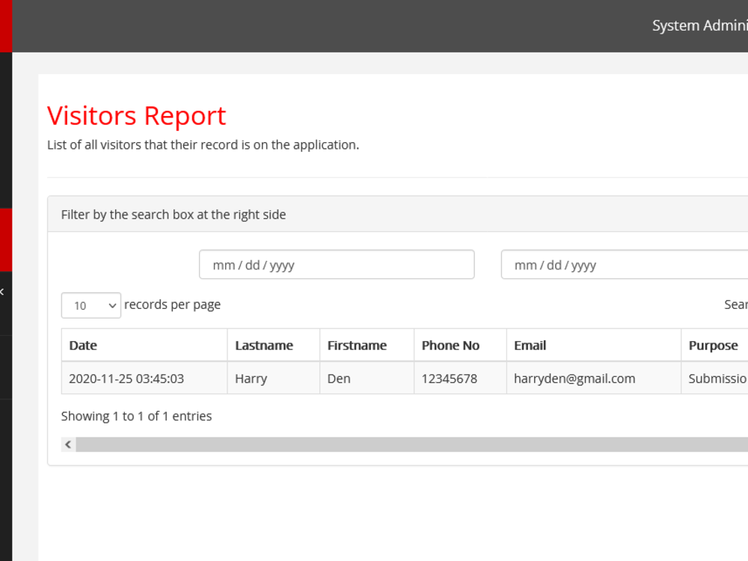Screen dimensions: 748x561
Task: Open the records per page dropdown arrow
Action: tap(113, 305)
